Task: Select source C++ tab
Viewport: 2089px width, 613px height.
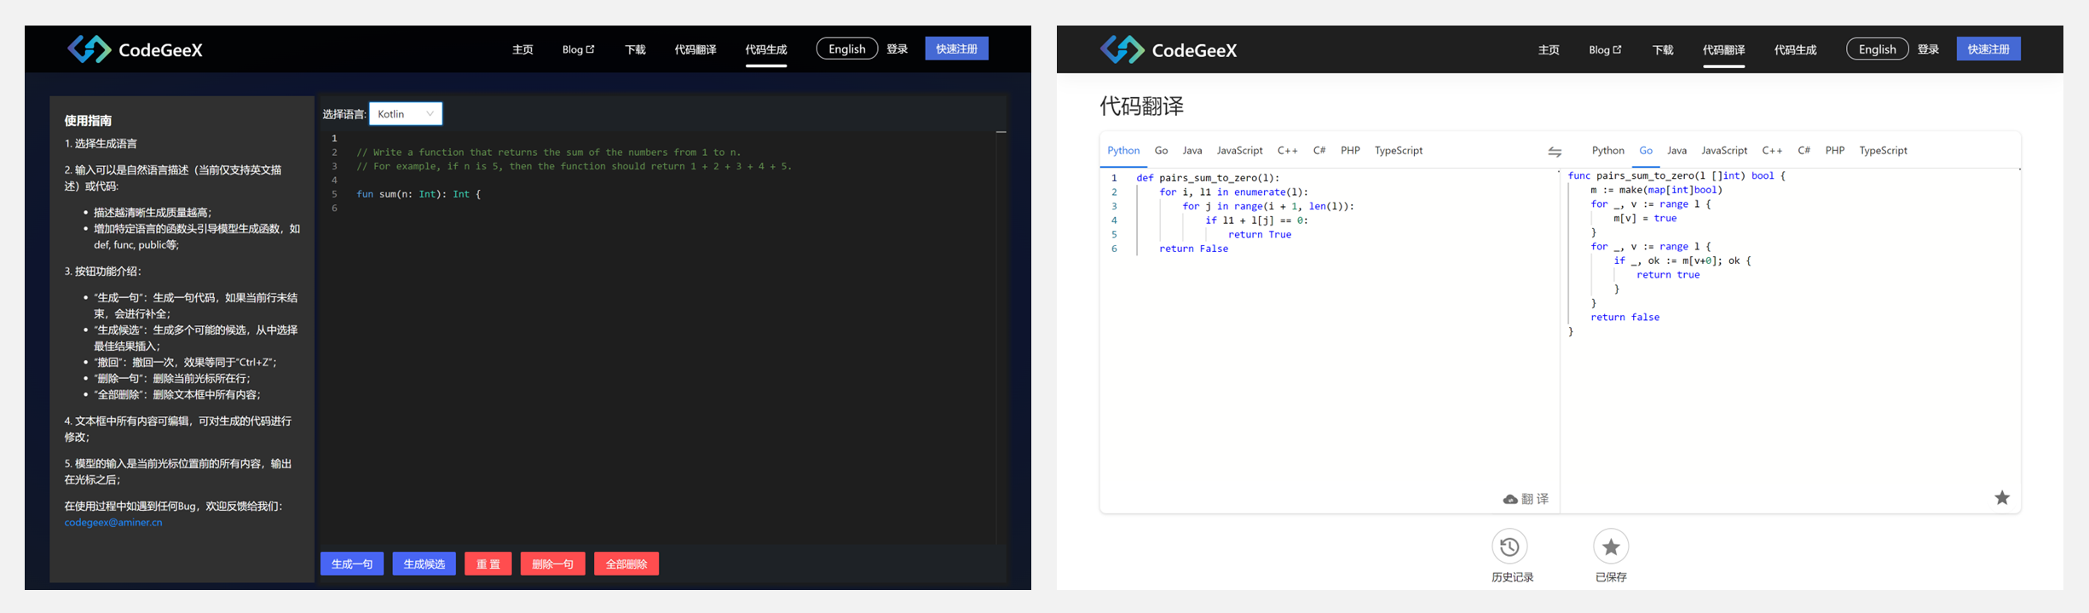Action: click(x=1287, y=151)
